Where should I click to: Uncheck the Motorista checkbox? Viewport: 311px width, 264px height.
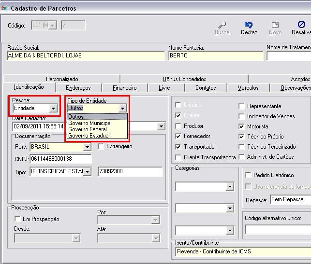coord(241,126)
